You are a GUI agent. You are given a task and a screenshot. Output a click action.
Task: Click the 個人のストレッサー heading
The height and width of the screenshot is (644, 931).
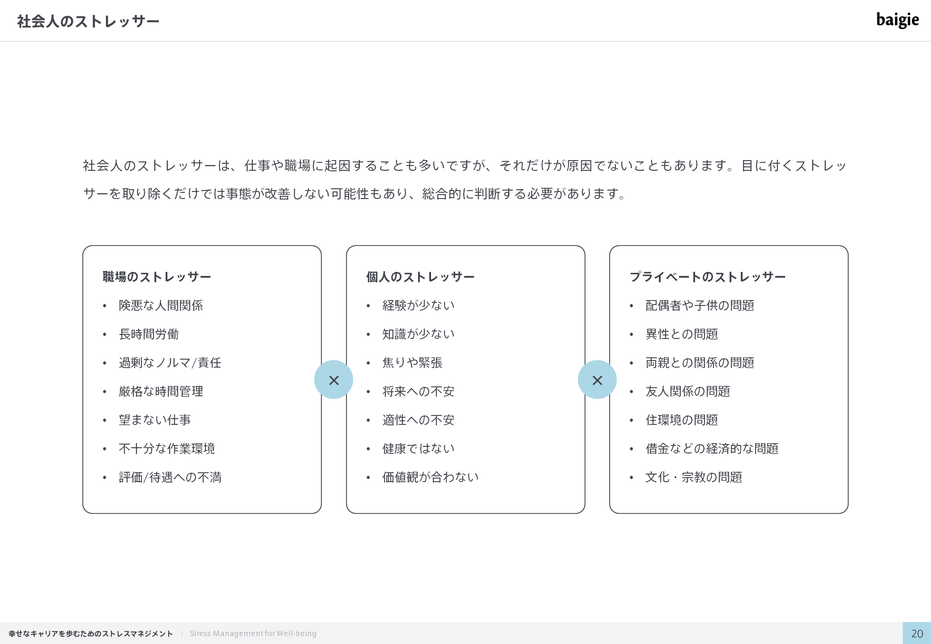click(420, 277)
